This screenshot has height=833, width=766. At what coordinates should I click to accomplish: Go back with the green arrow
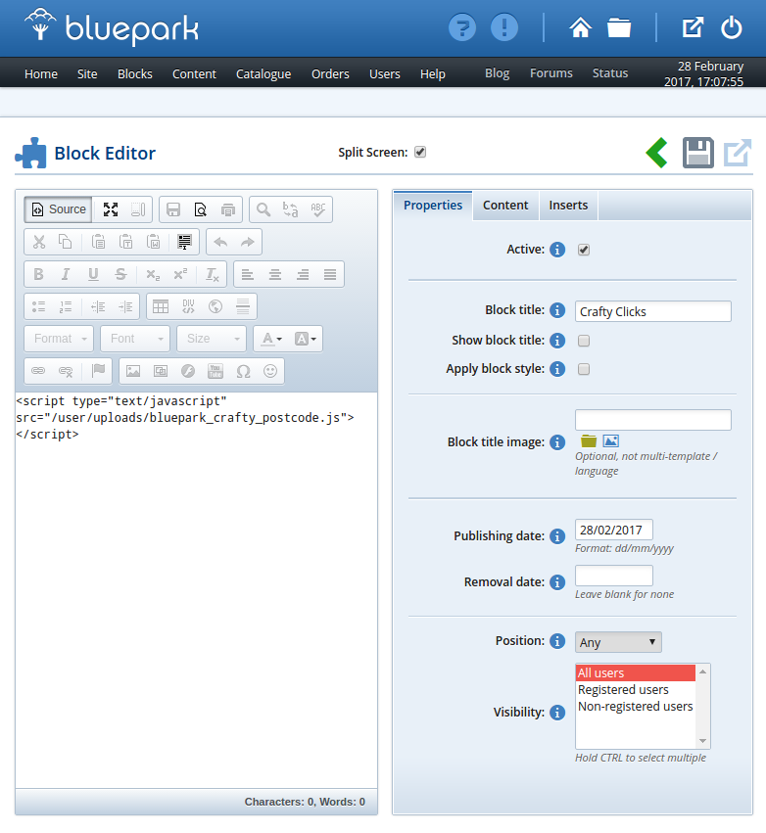(657, 153)
